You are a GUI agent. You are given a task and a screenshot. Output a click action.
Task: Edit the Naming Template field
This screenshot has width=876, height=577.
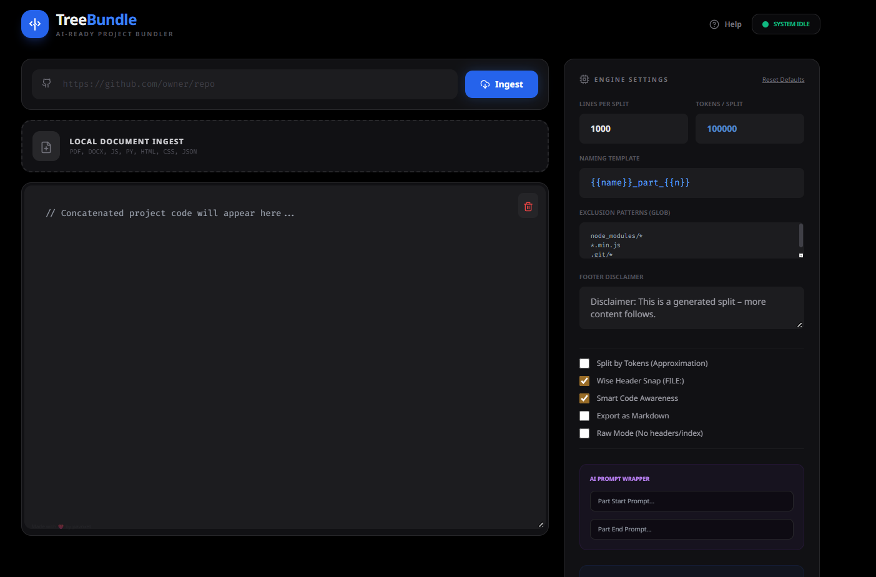(691, 183)
